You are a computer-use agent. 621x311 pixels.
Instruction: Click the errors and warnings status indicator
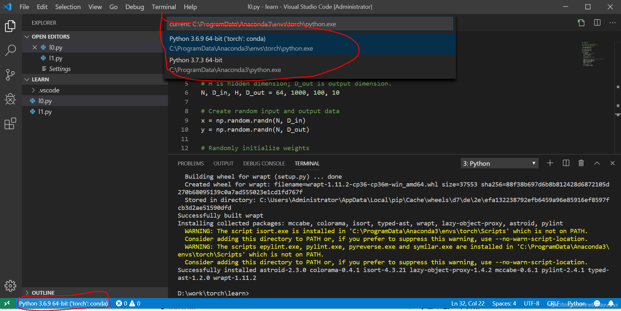[128, 303]
